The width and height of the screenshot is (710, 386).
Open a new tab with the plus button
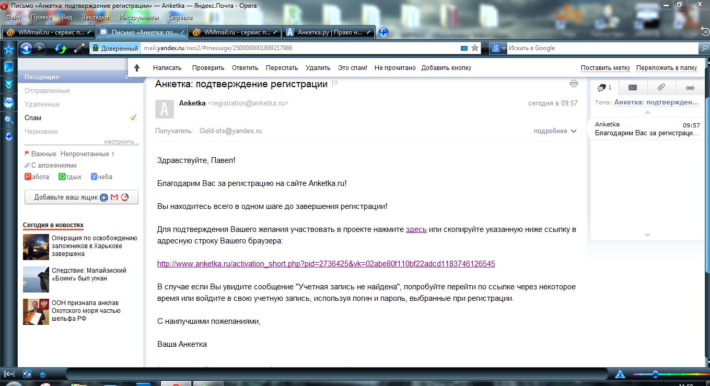point(383,32)
